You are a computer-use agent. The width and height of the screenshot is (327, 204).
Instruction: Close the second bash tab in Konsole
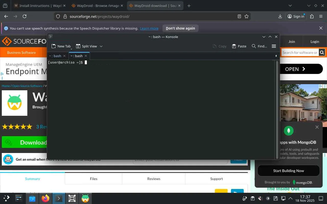[x=86, y=56]
